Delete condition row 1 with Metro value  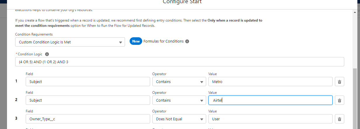pyautogui.click(x=339, y=82)
